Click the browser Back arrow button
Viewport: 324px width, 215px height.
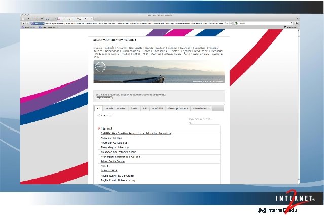pos(23,23)
